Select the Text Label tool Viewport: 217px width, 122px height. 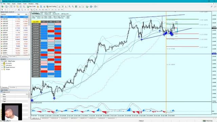[28, 10]
